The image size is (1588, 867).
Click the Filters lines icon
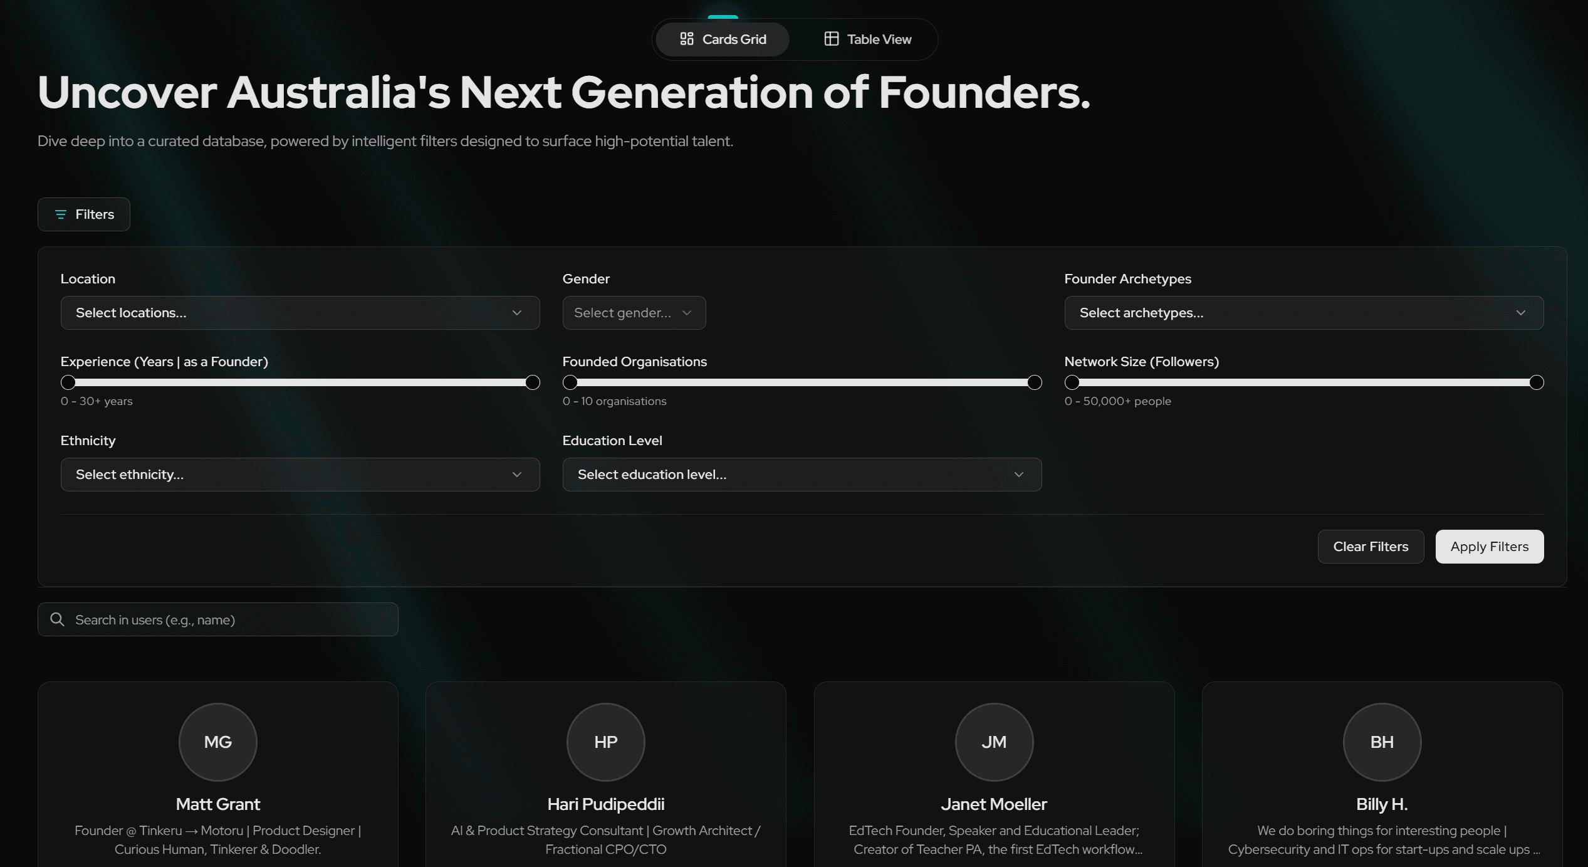61,214
